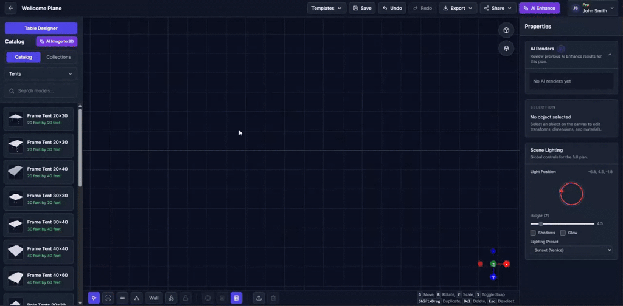Click the 'No object selected' text
The height and width of the screenshot is (306, 623).
[550, 117]
